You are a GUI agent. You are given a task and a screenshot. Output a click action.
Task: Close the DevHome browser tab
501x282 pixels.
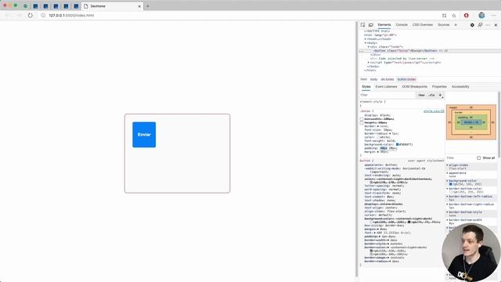[139, 6]
